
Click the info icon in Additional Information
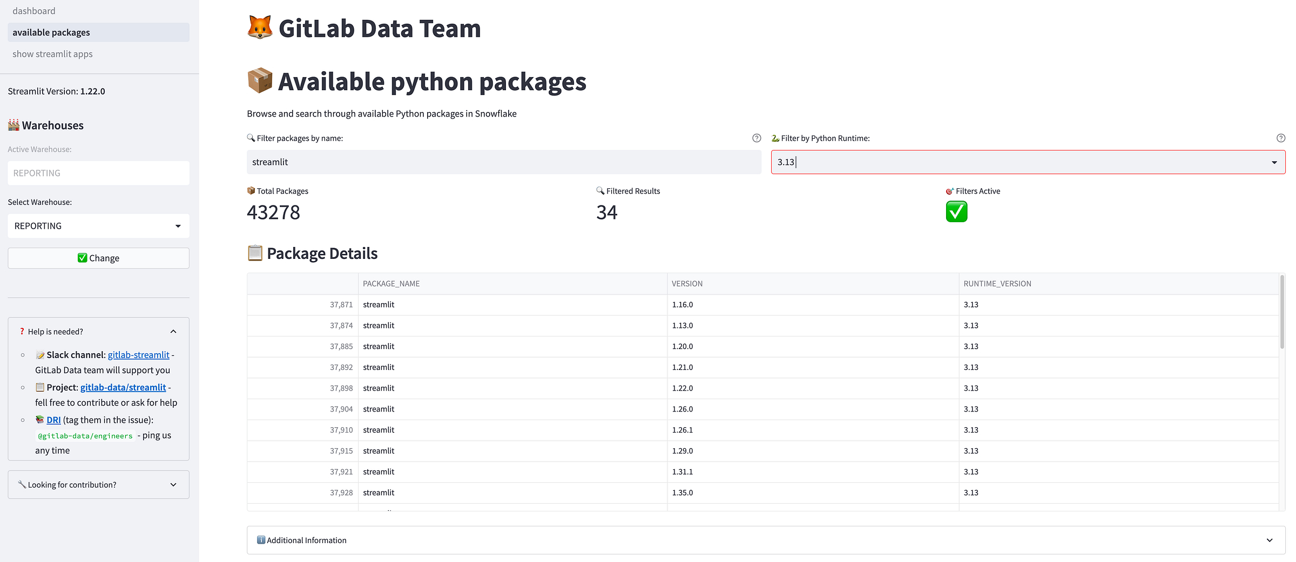[x=261, y=540]
